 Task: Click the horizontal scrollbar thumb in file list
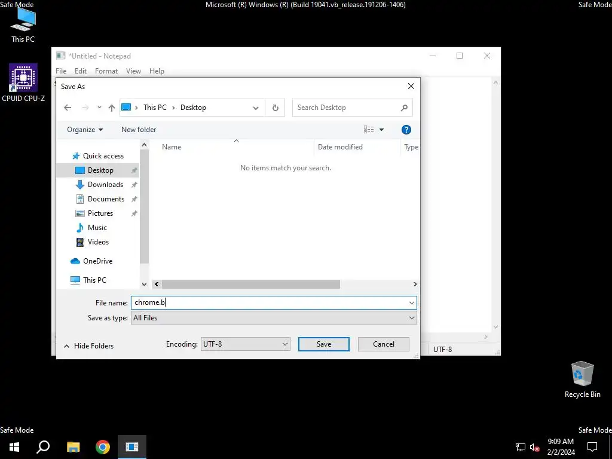[250, 284]
